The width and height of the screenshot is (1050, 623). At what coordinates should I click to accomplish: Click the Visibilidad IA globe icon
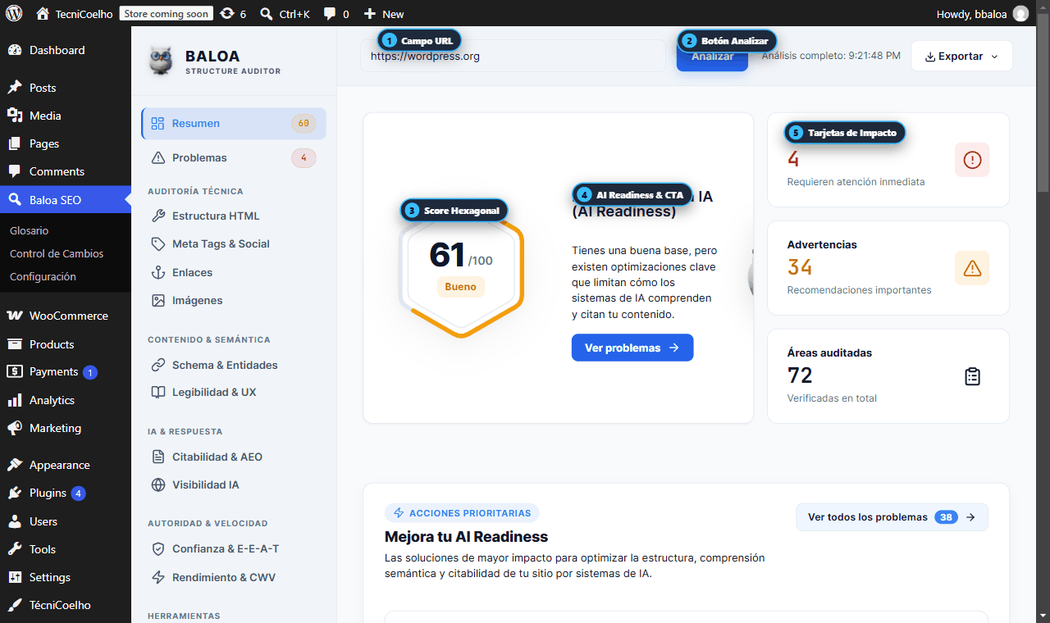[158, 484]
